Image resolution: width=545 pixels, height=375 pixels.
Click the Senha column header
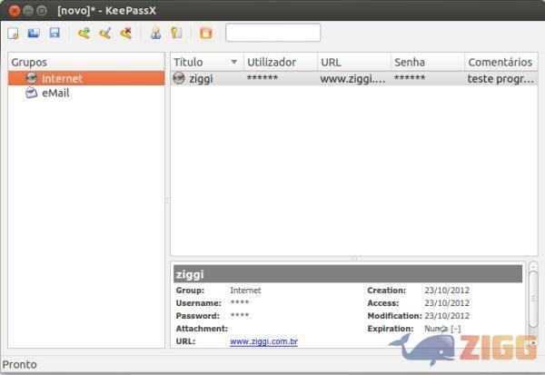pos(426,62)
